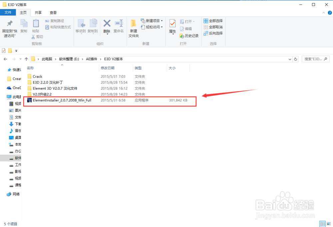Click Paste shortcut in the ribbon

coord(58,27)
